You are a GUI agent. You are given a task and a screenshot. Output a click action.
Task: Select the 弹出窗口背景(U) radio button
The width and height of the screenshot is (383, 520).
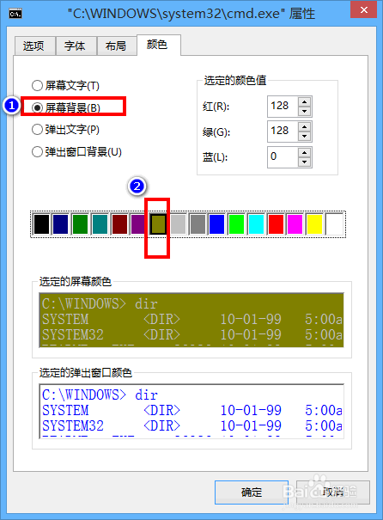[x=77, y=152]
